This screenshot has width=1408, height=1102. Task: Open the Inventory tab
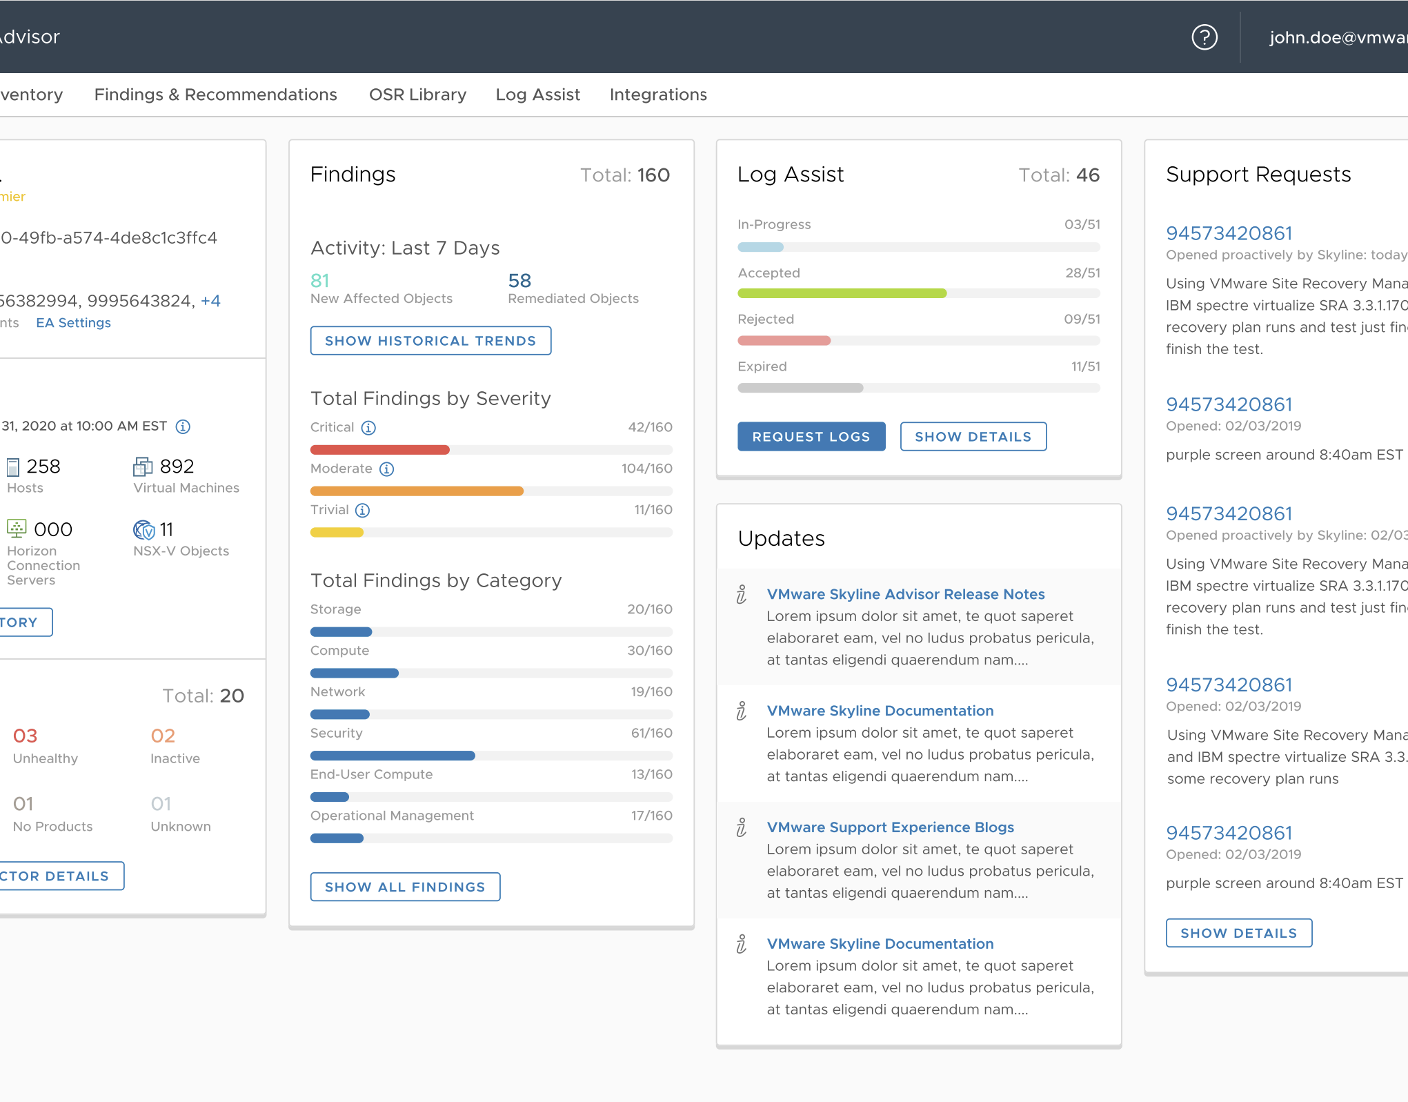(x=31, y=95)
